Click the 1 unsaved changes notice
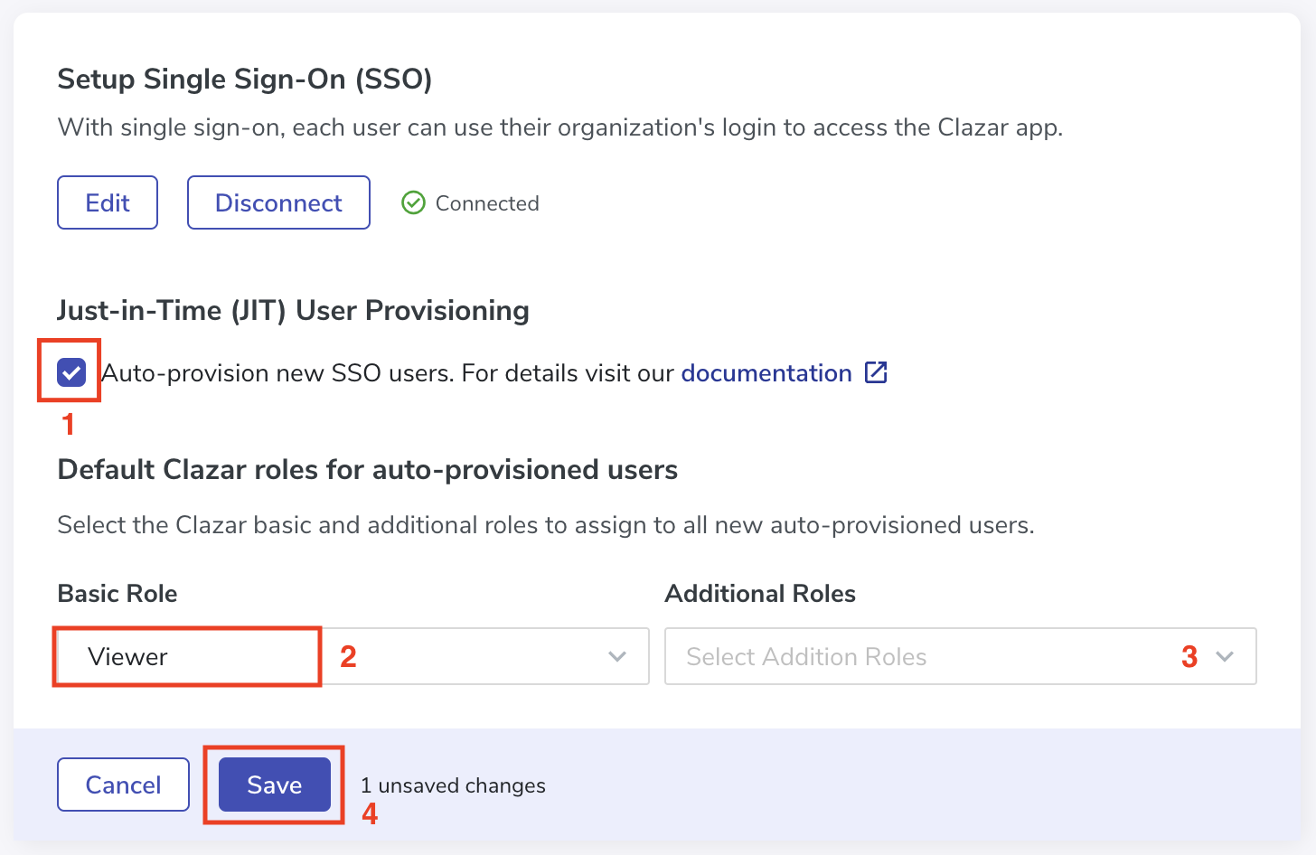The width and height of the screenshot is (1316, 855). pos(453,785)
